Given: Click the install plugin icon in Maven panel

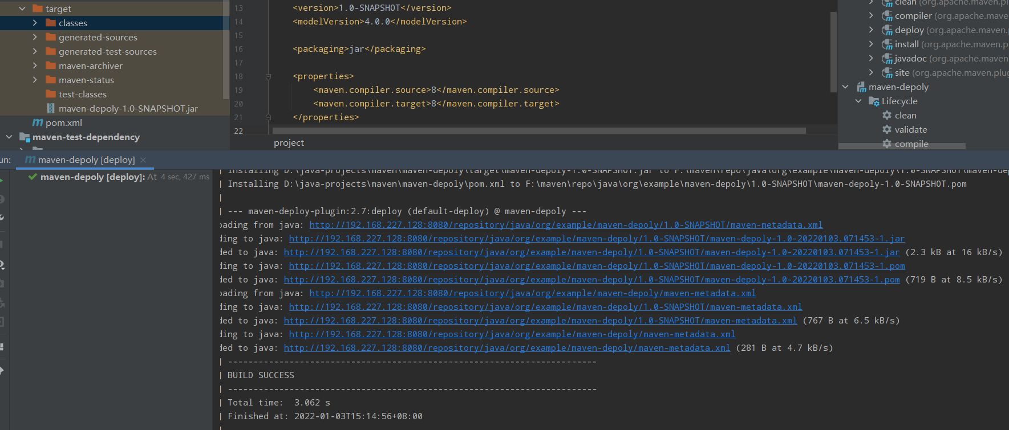Looking at the screenshot, I should click(887, 44).
